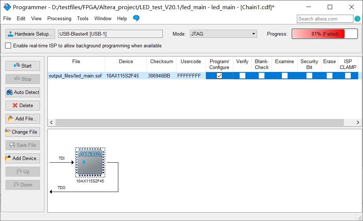Click the Search altera.com field
Screen dimensions: 363x221
click(x=325, y=19)
